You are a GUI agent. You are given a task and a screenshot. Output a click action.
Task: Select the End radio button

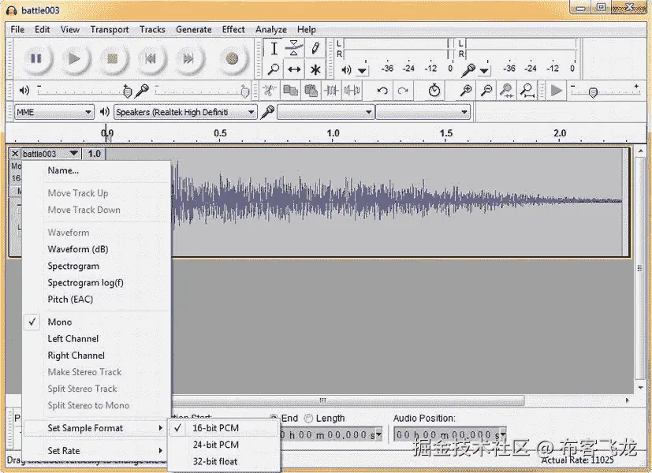click(274, 418)
